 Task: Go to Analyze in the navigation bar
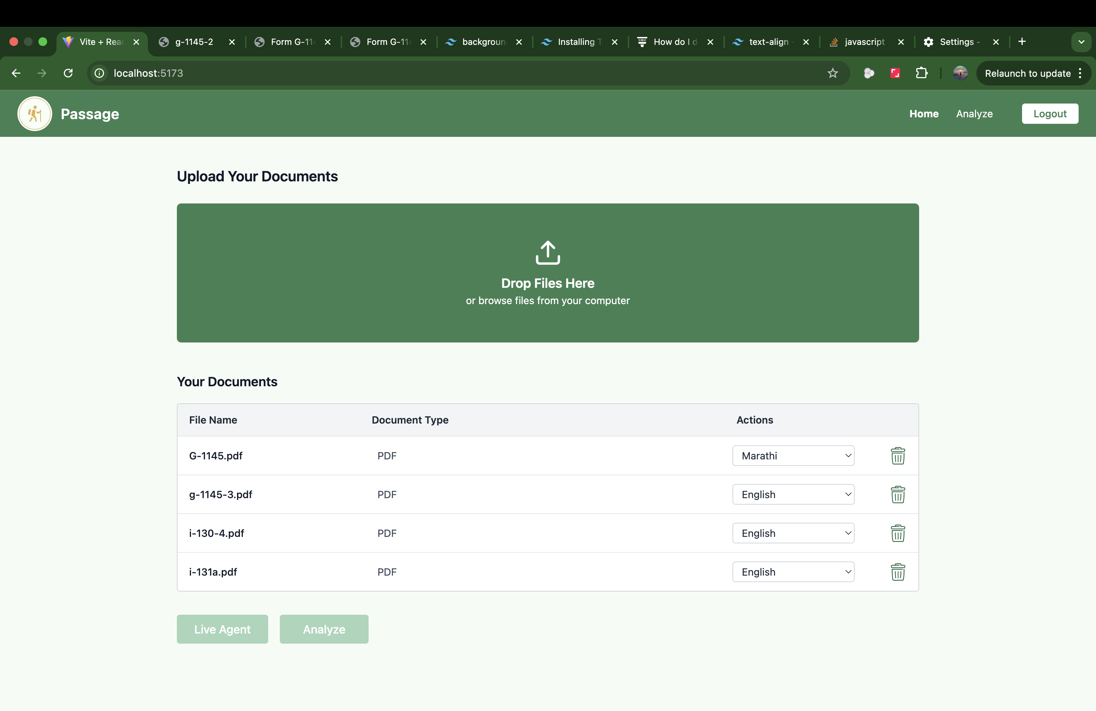974,114
